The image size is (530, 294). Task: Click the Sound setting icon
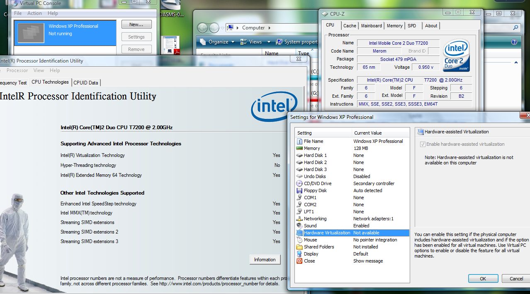(x=299, y=226)
